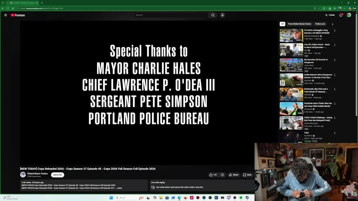Image resolution: width=358 pixels, height=201 pixels.
Task: Open options menu for Live PD video
Action: point(335,45)
